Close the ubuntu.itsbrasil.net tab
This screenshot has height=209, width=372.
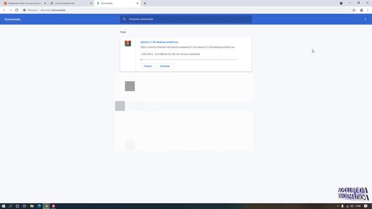(91, 3)
